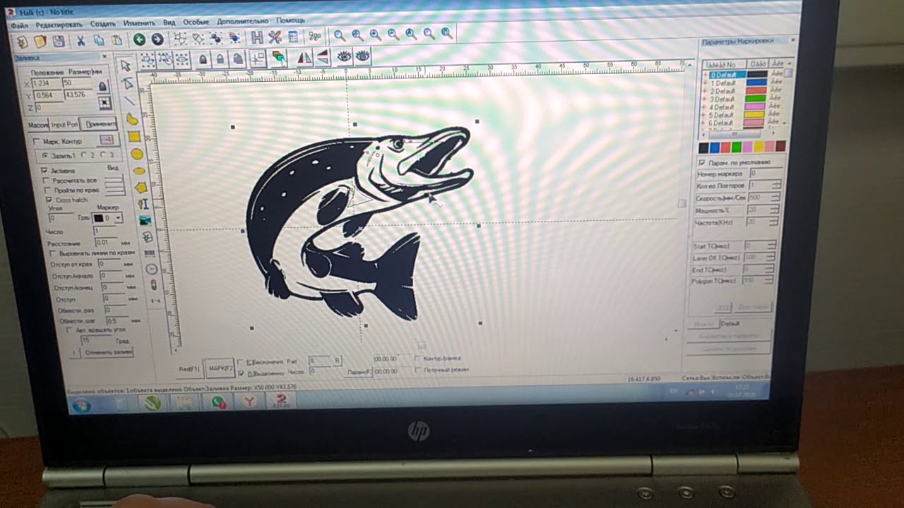
Task: Select the Ellipse drawing tool
Action: point(138,171)
